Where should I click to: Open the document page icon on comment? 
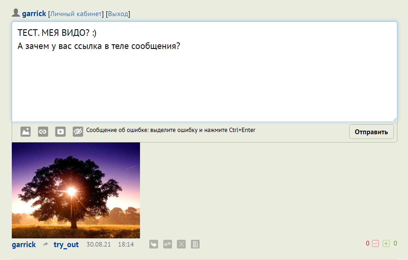(195, 244)
